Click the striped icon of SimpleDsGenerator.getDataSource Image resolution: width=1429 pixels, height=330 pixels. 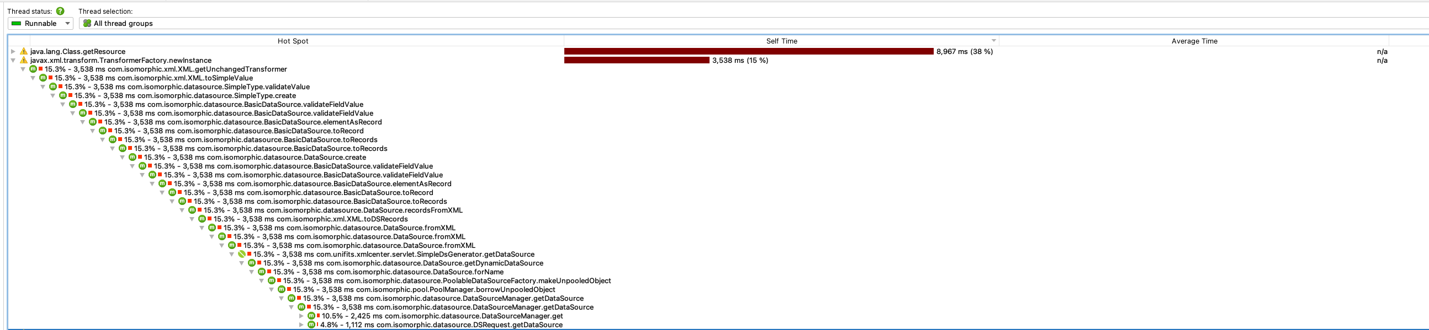(x=242, y=254)
